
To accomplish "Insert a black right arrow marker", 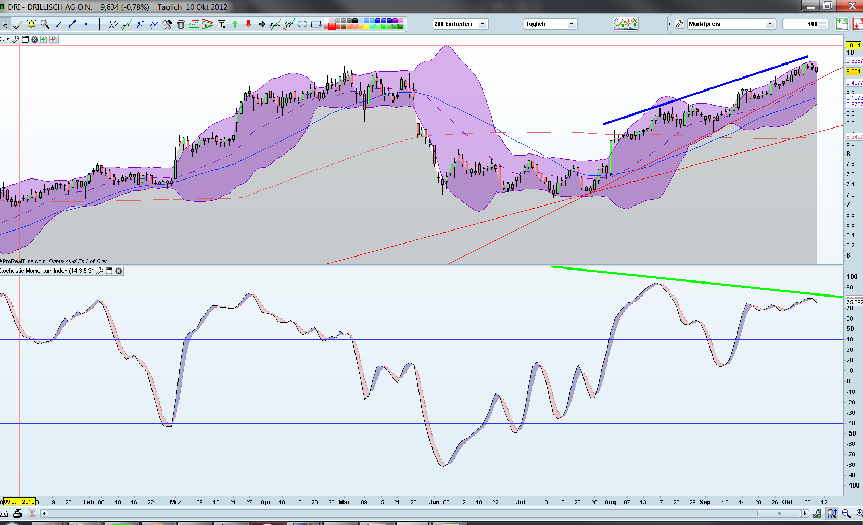I will tap(262, 24).
